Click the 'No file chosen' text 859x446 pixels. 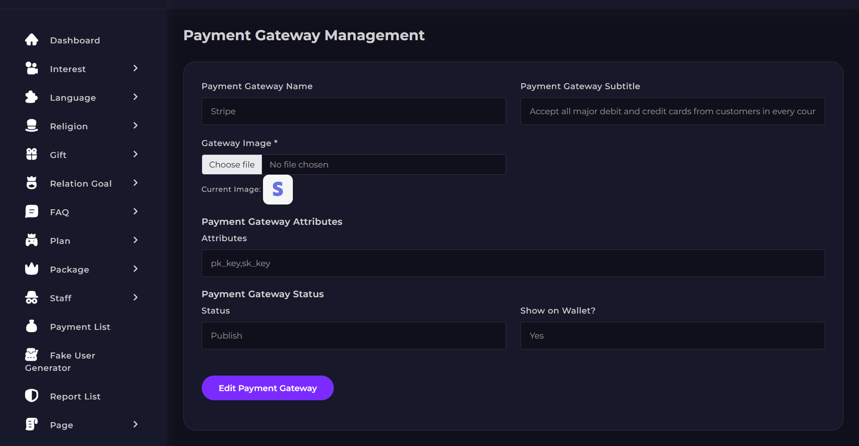tap(299, 165)
